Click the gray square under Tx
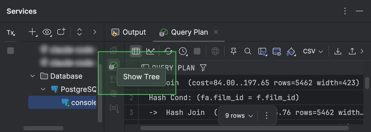This screenshot has height=132, width=371. click(10, 51)
